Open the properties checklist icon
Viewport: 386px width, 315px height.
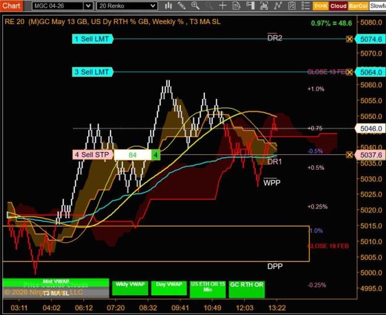pos(306,6)
